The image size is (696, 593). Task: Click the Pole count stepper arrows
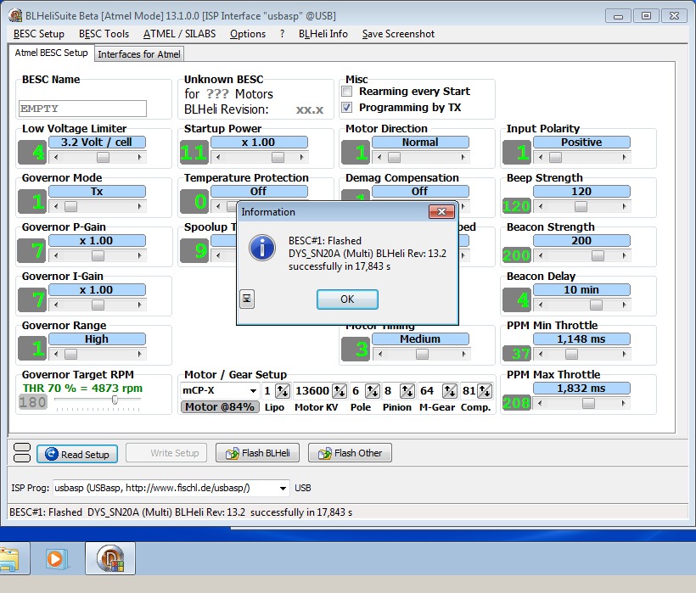(372, 391)
